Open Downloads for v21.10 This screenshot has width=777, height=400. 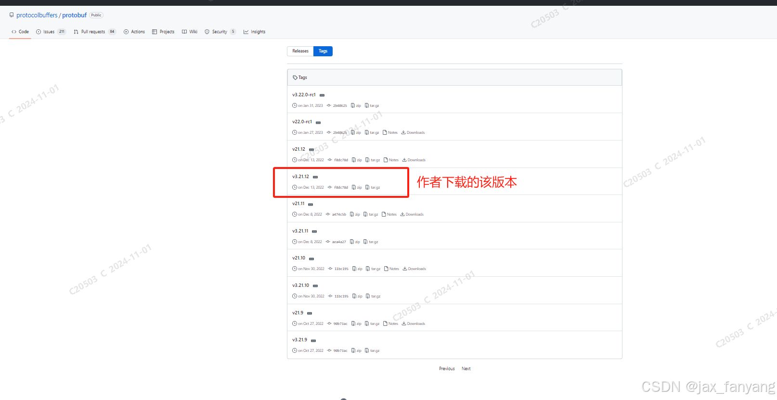414,269
